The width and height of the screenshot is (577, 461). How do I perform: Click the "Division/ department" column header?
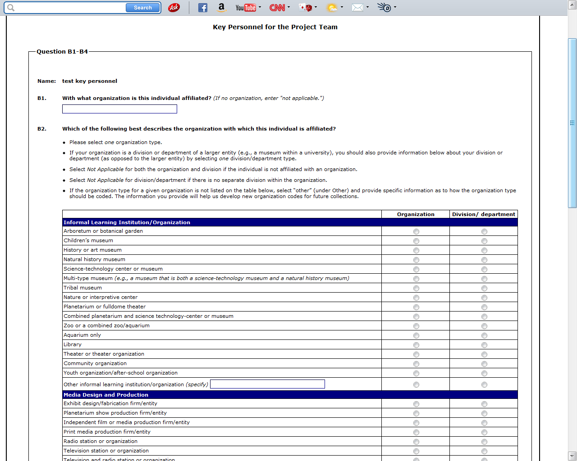[484, 214]
